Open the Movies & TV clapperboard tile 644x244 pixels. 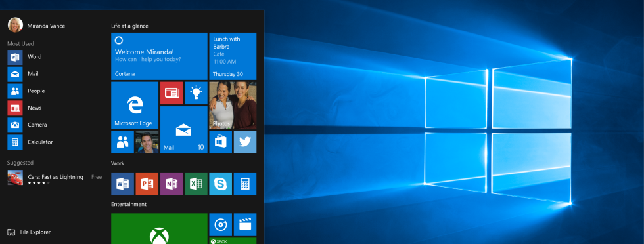(x=244, y=224)
